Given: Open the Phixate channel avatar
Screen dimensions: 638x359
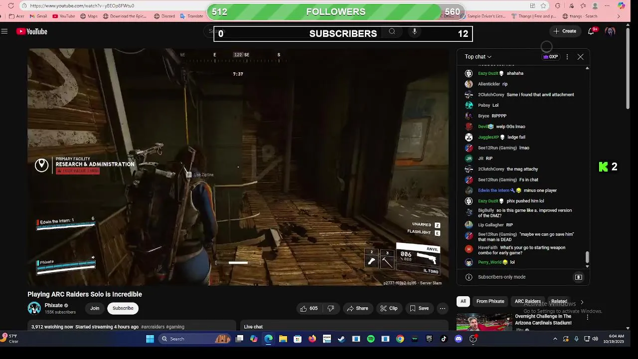Looking at the screenshot, I should pyautogui.click(x=34, y=308).
